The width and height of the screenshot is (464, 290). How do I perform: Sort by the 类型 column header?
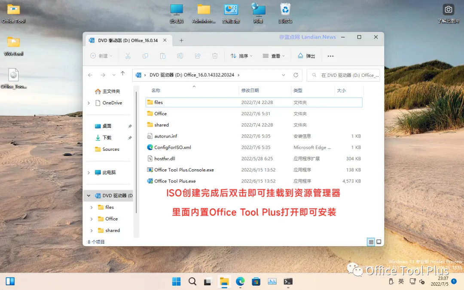298,91
